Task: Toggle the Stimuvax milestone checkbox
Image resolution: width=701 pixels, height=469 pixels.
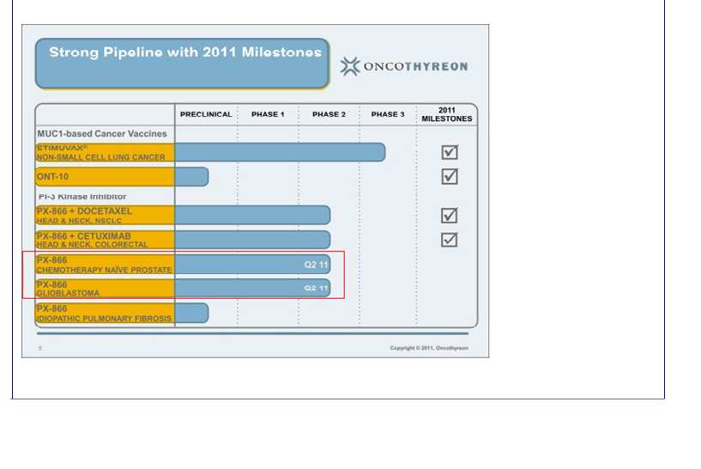Action: [x=450, y=152]
